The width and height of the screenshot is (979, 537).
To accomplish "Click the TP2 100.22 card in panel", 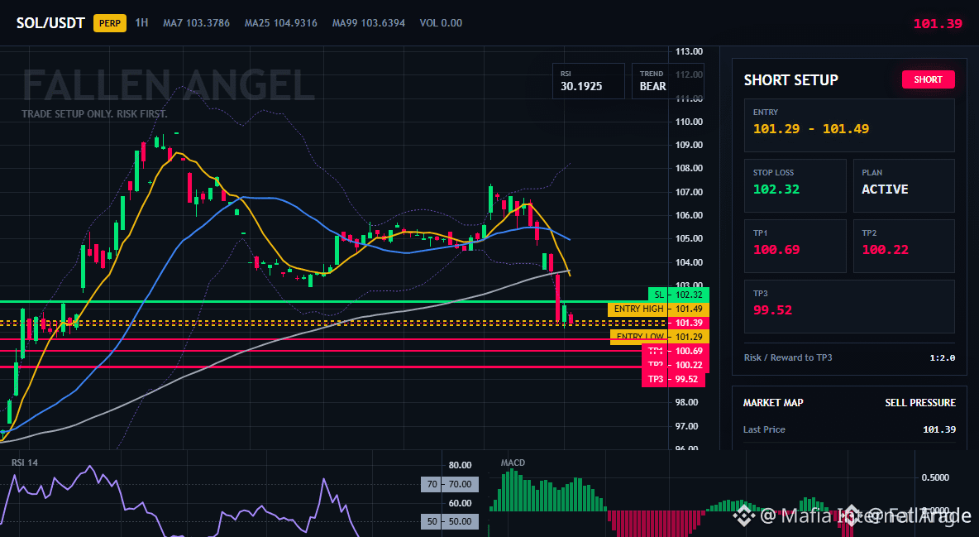I will pos(904,246).
